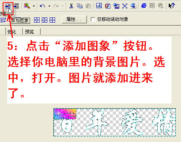This screenshot has width=181, height=142.
Task: Click the Add Image (添加图象) toolbar icon
Action: [8, 6]
